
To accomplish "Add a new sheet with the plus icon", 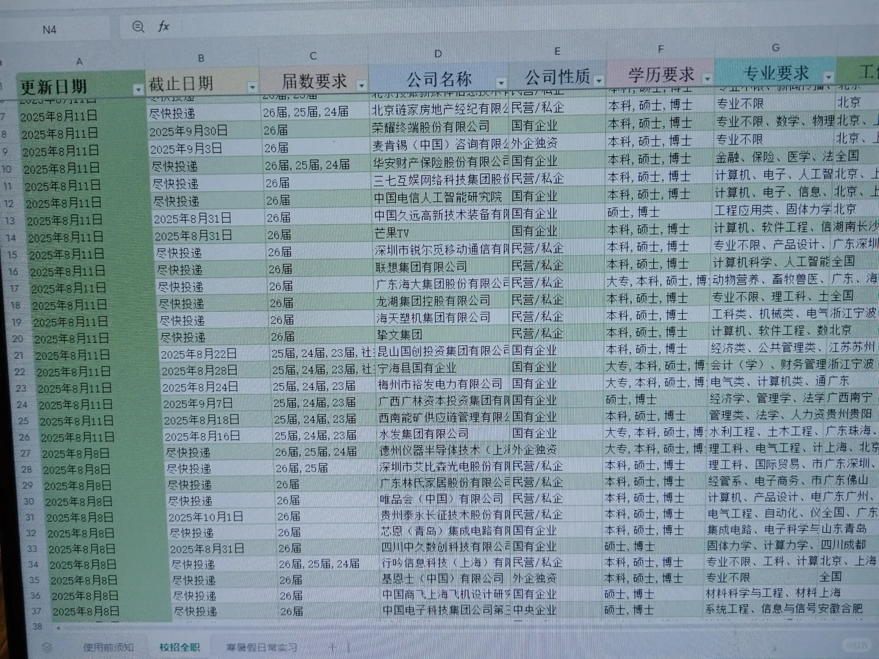I will [x=333, y=647].
